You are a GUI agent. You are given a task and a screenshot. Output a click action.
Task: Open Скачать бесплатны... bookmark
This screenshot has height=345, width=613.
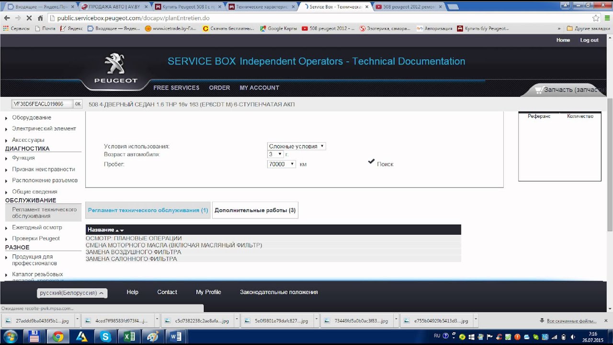tap(229, 28)
